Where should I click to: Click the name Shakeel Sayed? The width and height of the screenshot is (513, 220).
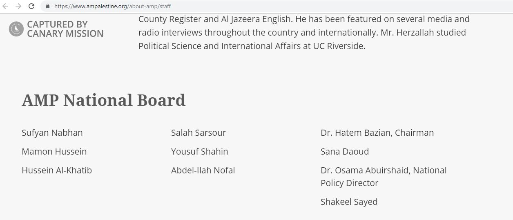[x=349, y=202]
